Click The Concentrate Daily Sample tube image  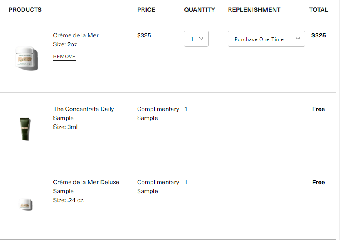tap(25, 129)
